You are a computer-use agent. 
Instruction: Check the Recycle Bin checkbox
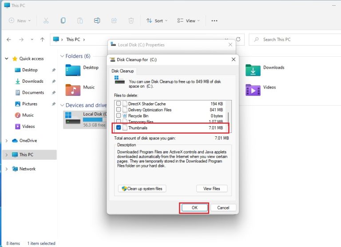click(119, 116)
